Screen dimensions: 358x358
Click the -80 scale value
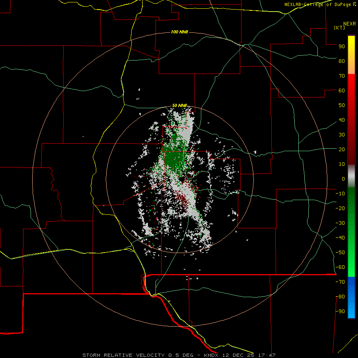tap(340, 297)
